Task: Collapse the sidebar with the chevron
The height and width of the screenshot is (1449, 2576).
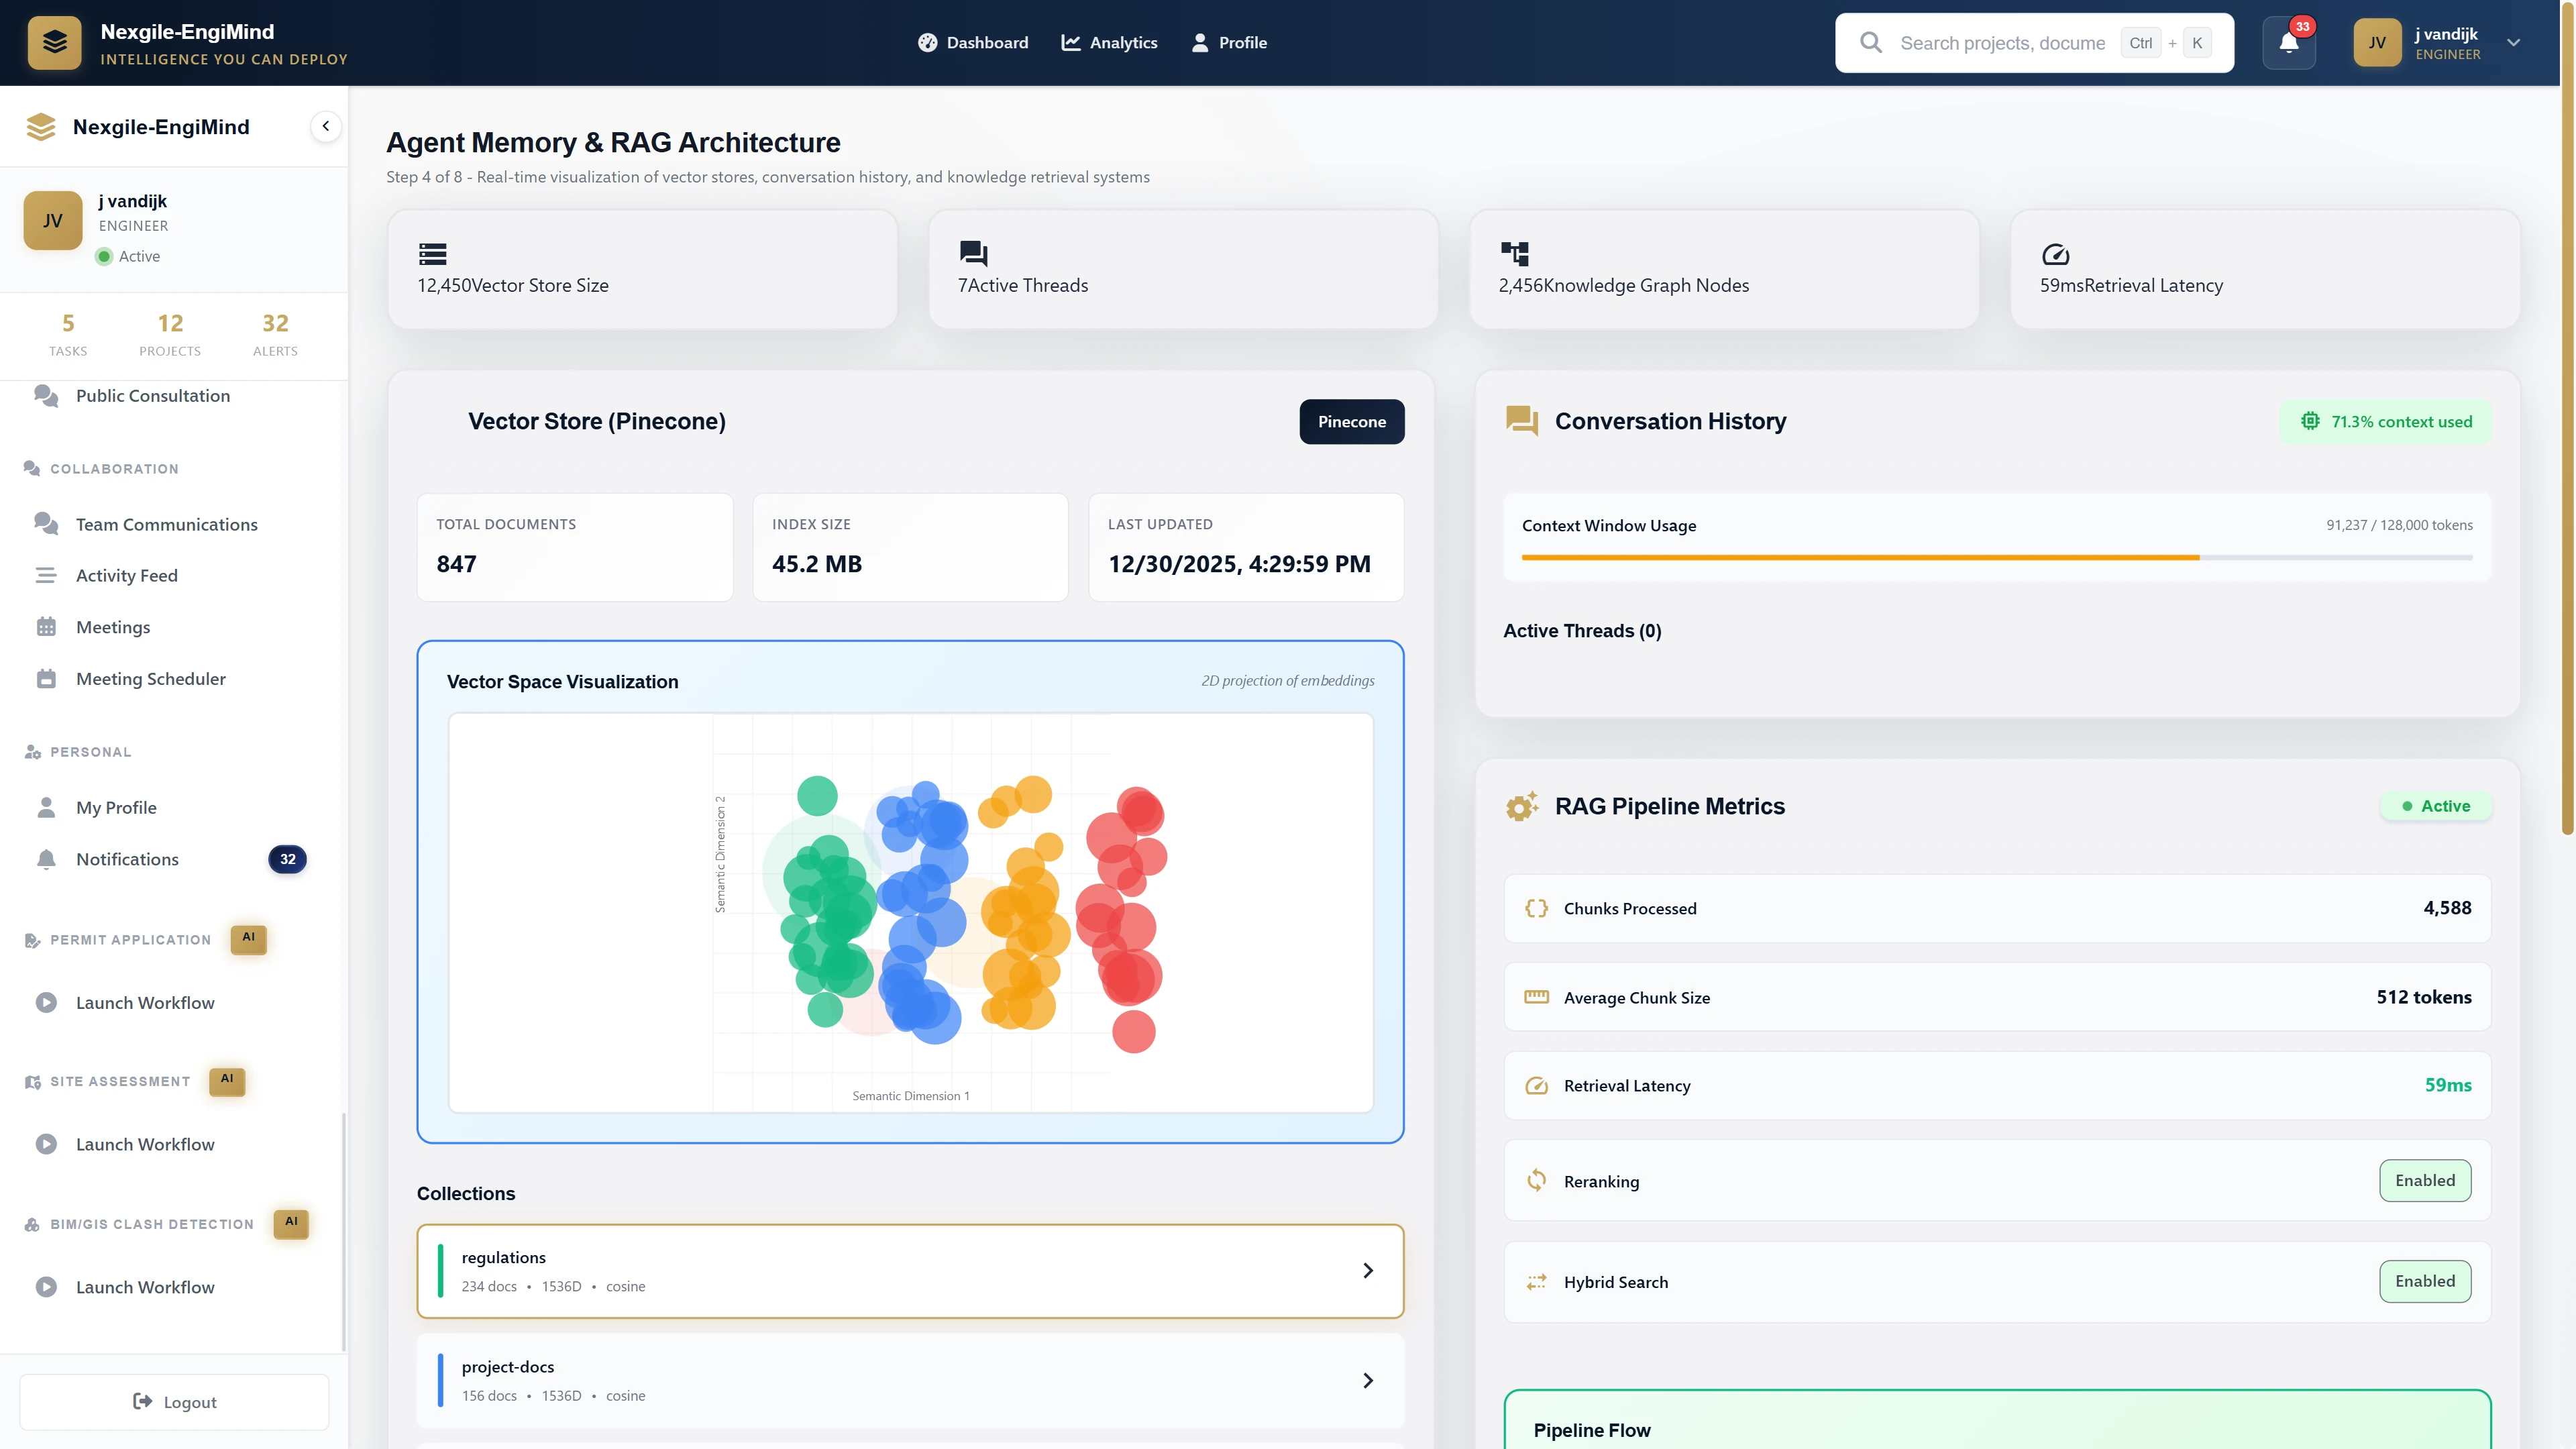Action: coord(325,126)
